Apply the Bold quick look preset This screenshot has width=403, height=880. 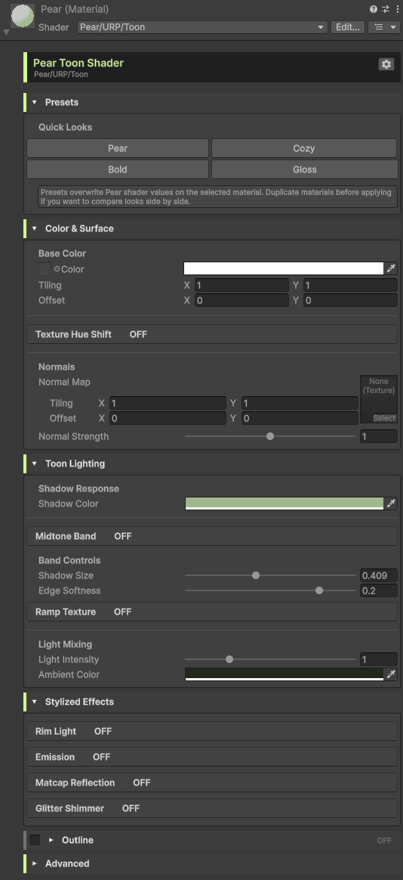click(118, 169)
